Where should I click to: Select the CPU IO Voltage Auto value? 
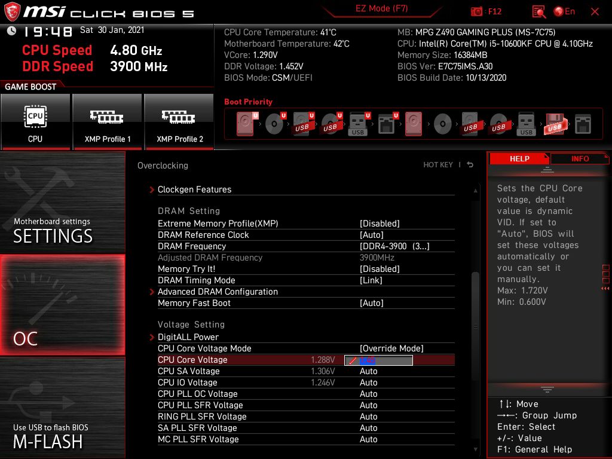[x=368, y=382]
